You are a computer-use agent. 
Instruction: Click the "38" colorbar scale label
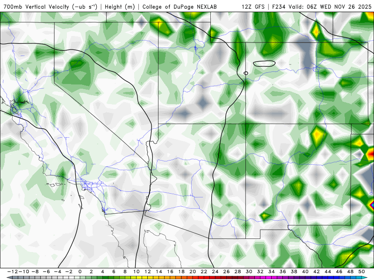[294, 272]
